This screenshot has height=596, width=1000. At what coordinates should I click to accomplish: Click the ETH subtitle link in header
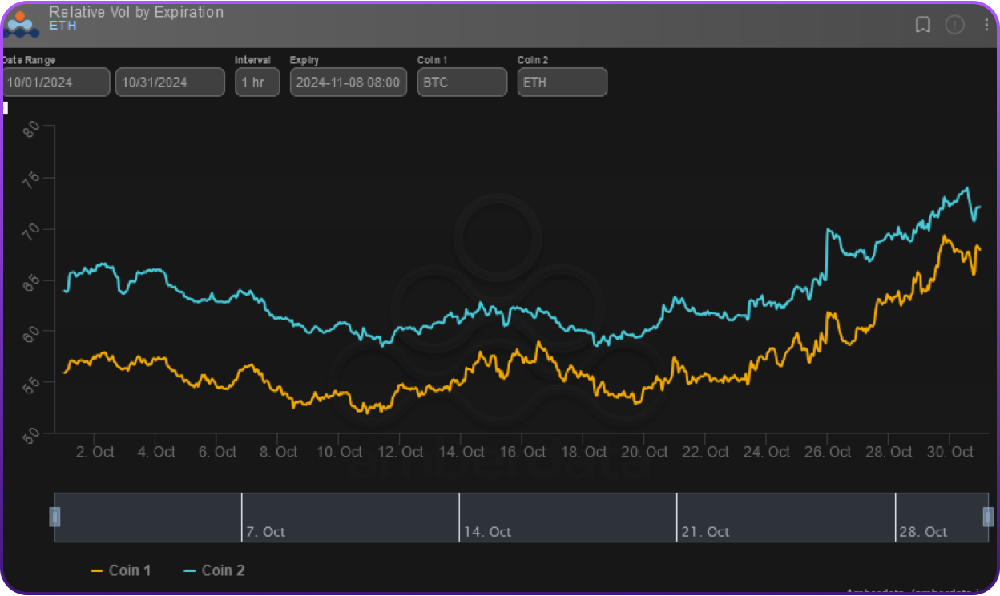(x=62, y=26)
